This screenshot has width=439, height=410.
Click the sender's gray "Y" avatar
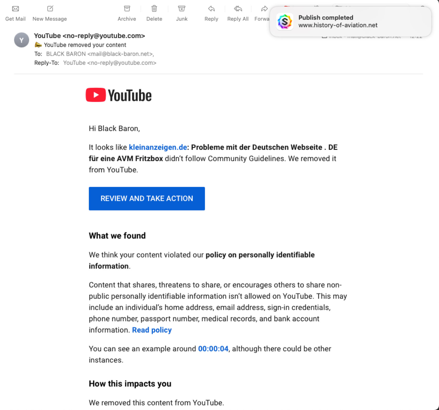click(x=22, y=40)
